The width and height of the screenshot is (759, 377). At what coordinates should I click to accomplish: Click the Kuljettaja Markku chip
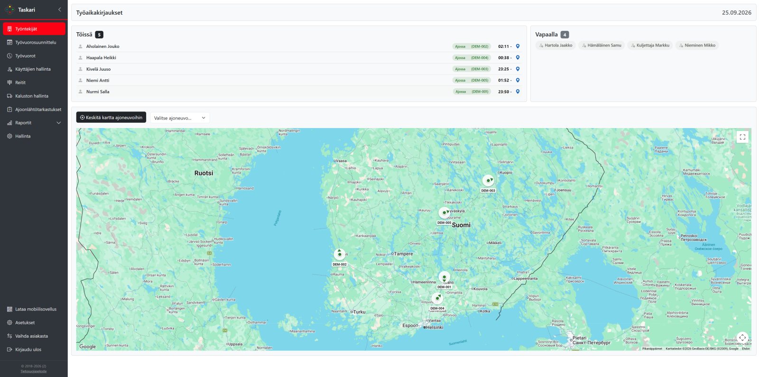pyautogui.click(x=650, y=46)
